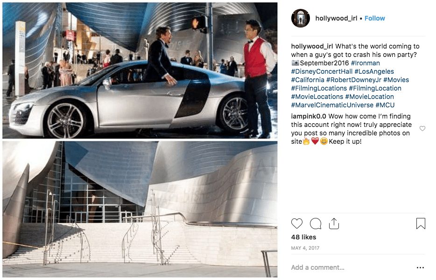The width and height of the screenshot is (436, 280).
Task: Select the silver Audi movie scene photo
Action: click(140, 70)
